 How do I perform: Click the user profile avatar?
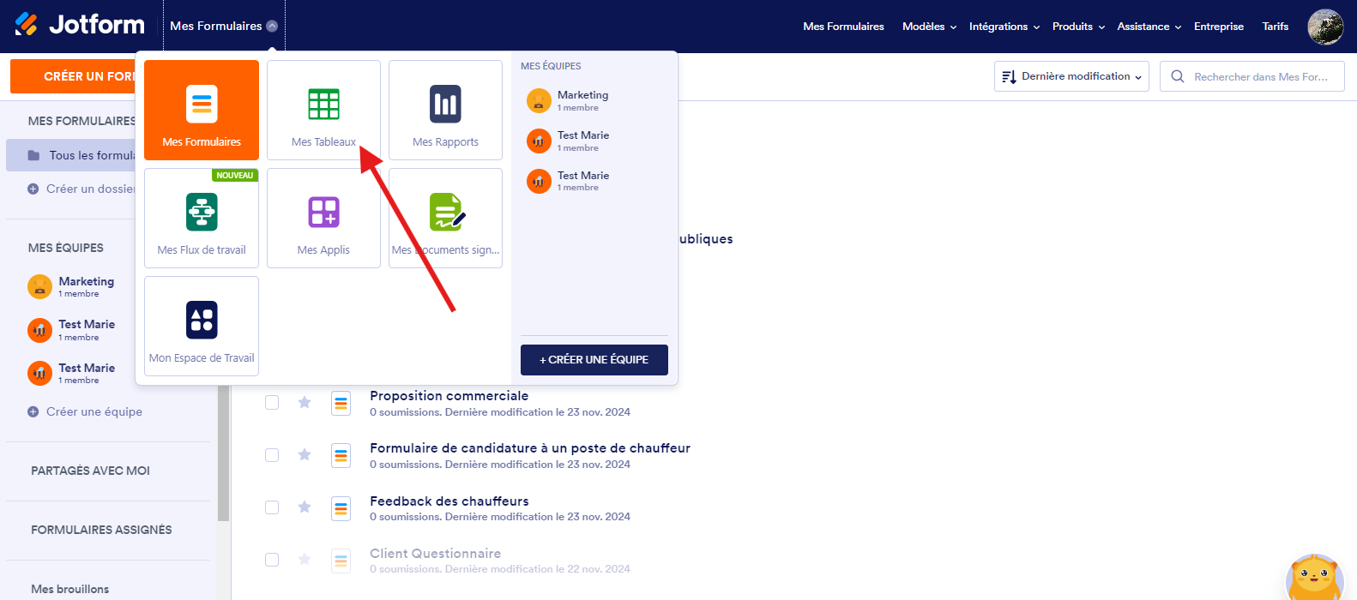click(x=1325, y=27)
